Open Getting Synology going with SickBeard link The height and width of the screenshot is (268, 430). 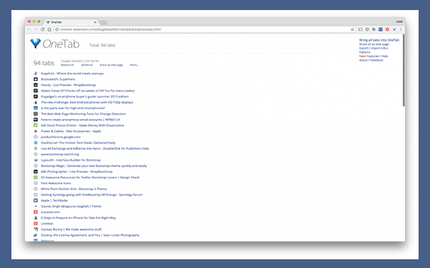[x=91, y=195]
